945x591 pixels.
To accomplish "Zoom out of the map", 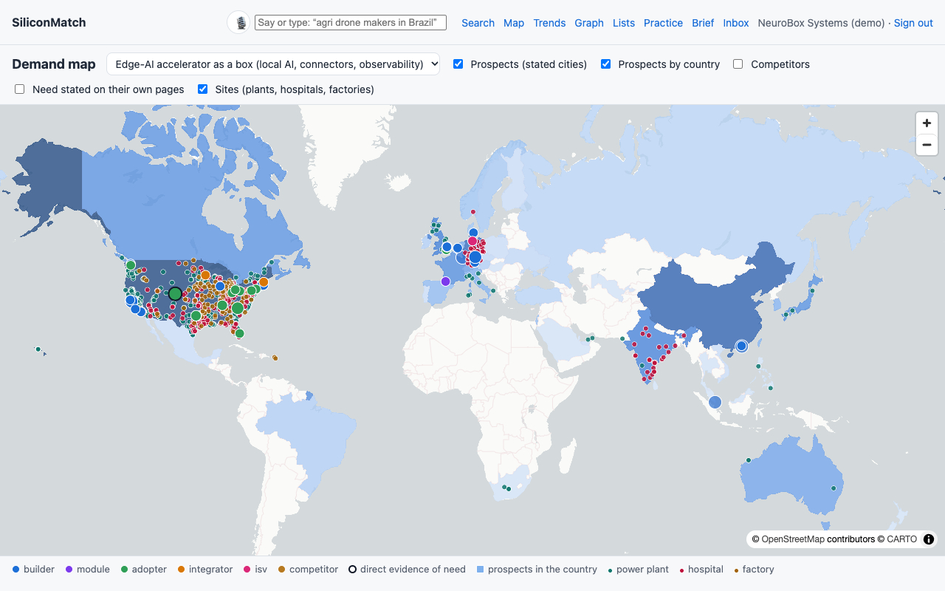I will tap(927, 145).
